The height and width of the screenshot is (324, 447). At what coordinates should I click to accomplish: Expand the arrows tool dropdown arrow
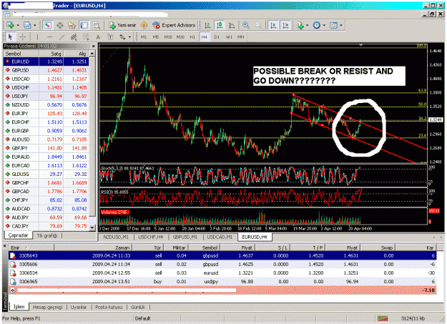click(129, 37)
